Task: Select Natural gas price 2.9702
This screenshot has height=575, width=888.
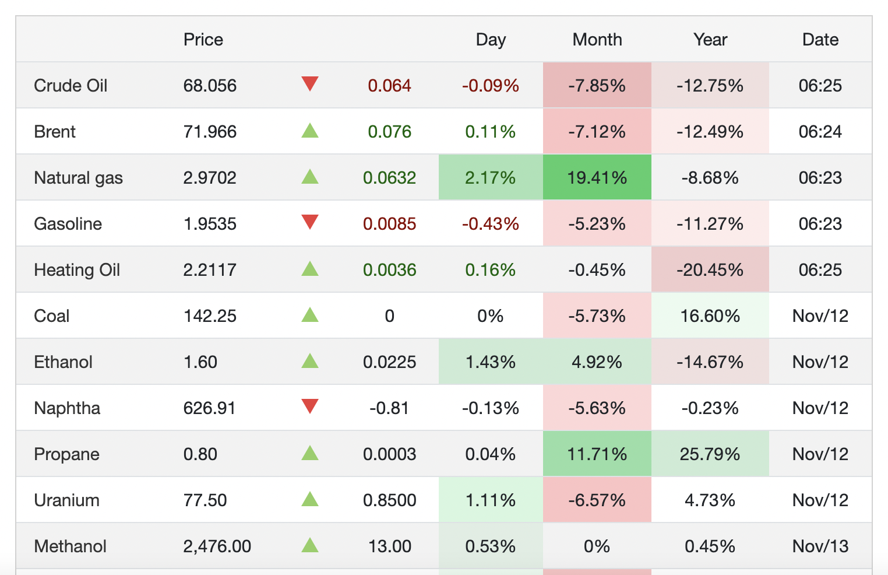Action: (210, 178)
